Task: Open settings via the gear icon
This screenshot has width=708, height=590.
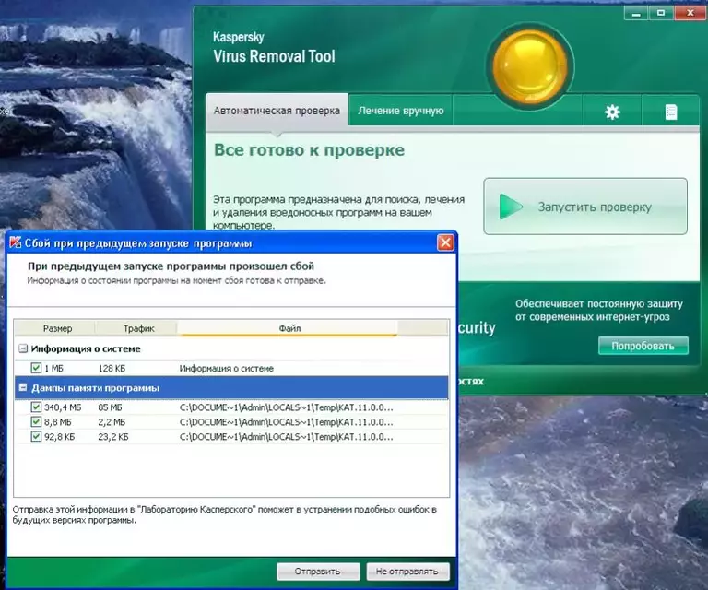Action: [612, 112]
